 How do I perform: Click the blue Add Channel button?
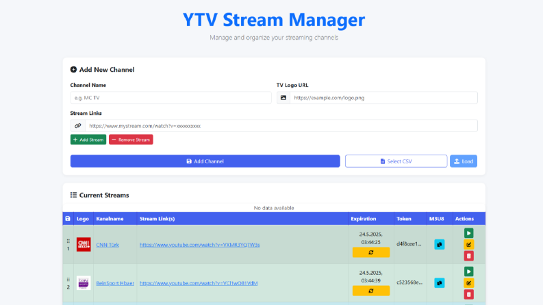pyautogui.click(x=205, y=161)
